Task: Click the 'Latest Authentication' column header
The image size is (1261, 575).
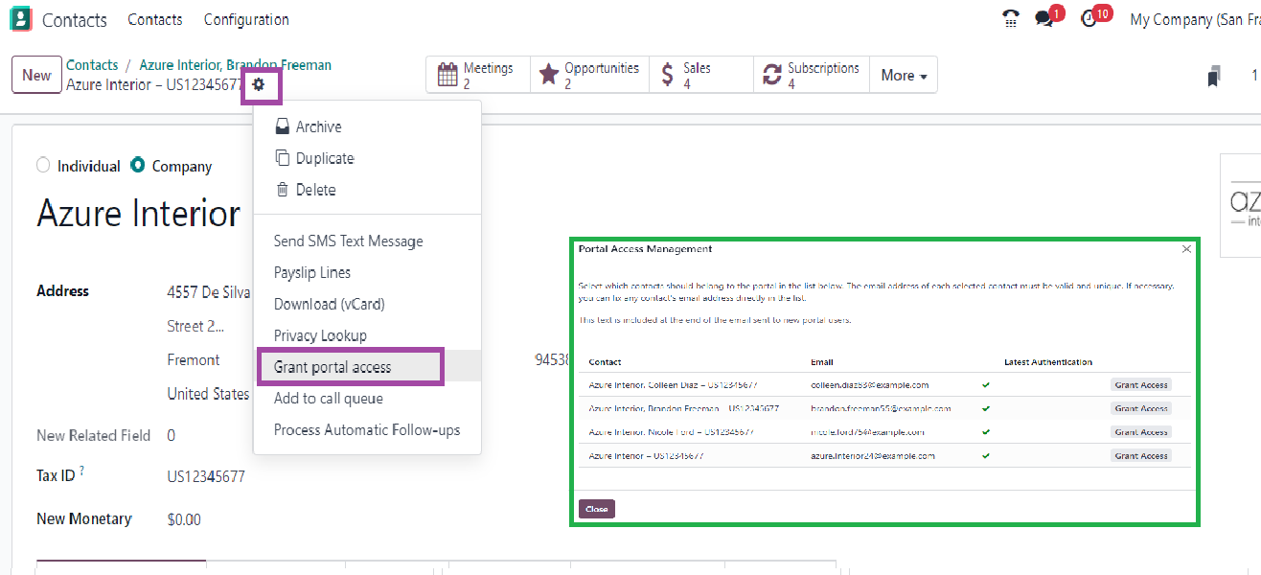Action: tap(1048, 362)
